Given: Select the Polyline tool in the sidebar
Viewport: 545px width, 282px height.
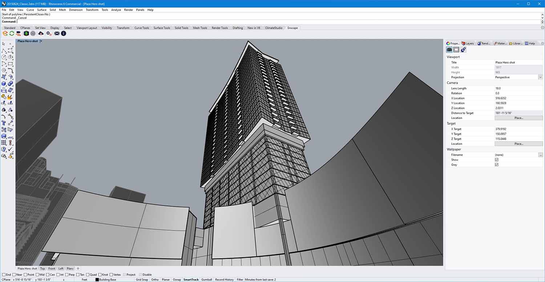Looking at the screenshot, I should pos(4,50).
